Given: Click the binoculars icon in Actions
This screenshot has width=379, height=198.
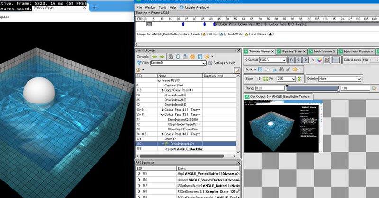Looking at the screenshot, I should coord(281,69).
